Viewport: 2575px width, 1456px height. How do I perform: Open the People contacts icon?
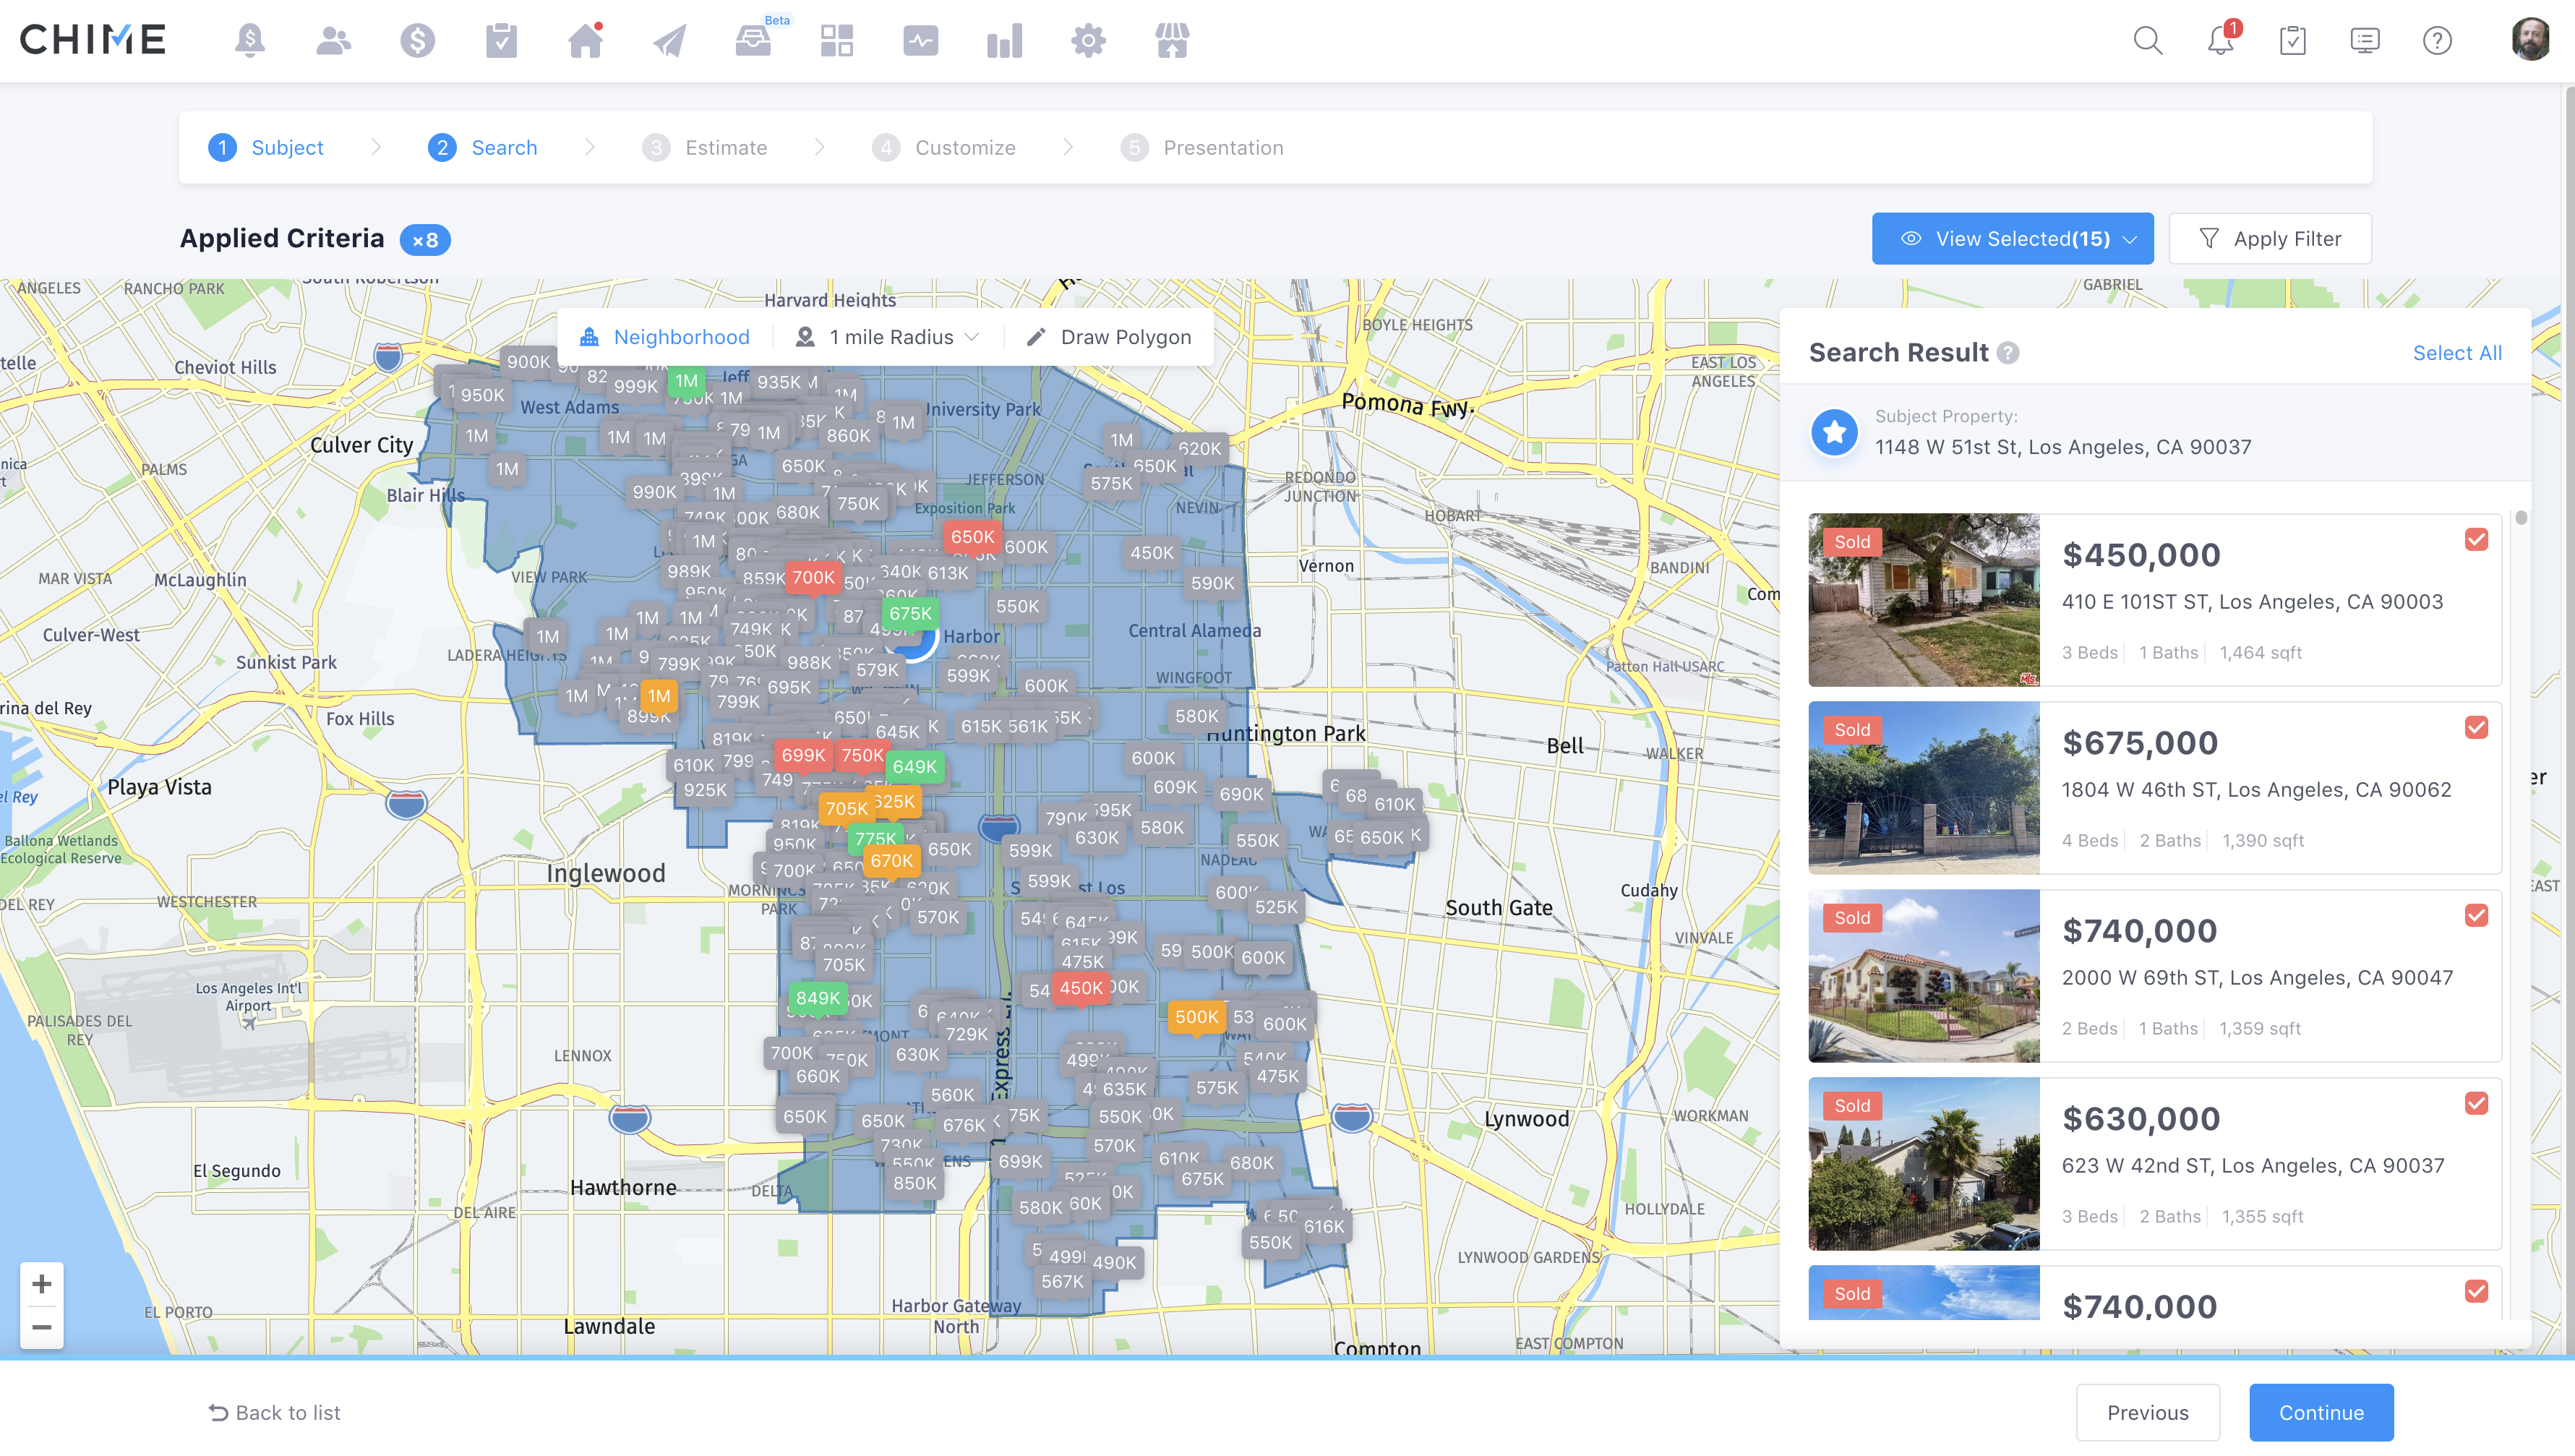pyautogui.click(x=333, y=41)
